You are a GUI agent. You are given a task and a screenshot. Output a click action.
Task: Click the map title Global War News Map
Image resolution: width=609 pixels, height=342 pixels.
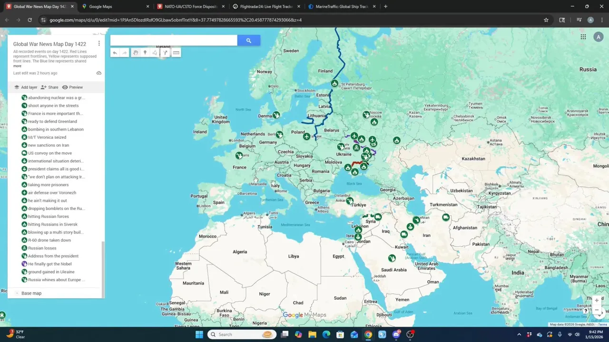49,44
